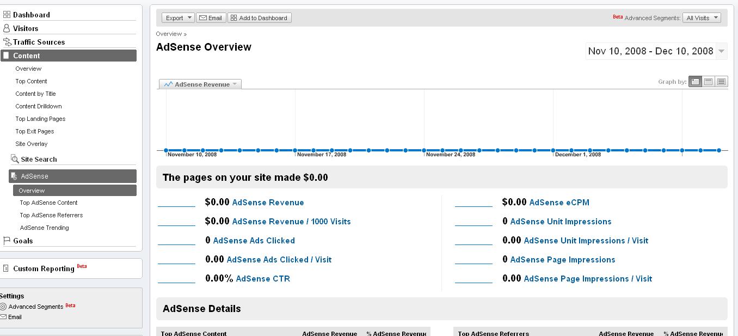Image resolution: width=738 pixels, height=336 pixels.
Task: Select Content Overview in sidebar
Action: (x=28, y=69)
